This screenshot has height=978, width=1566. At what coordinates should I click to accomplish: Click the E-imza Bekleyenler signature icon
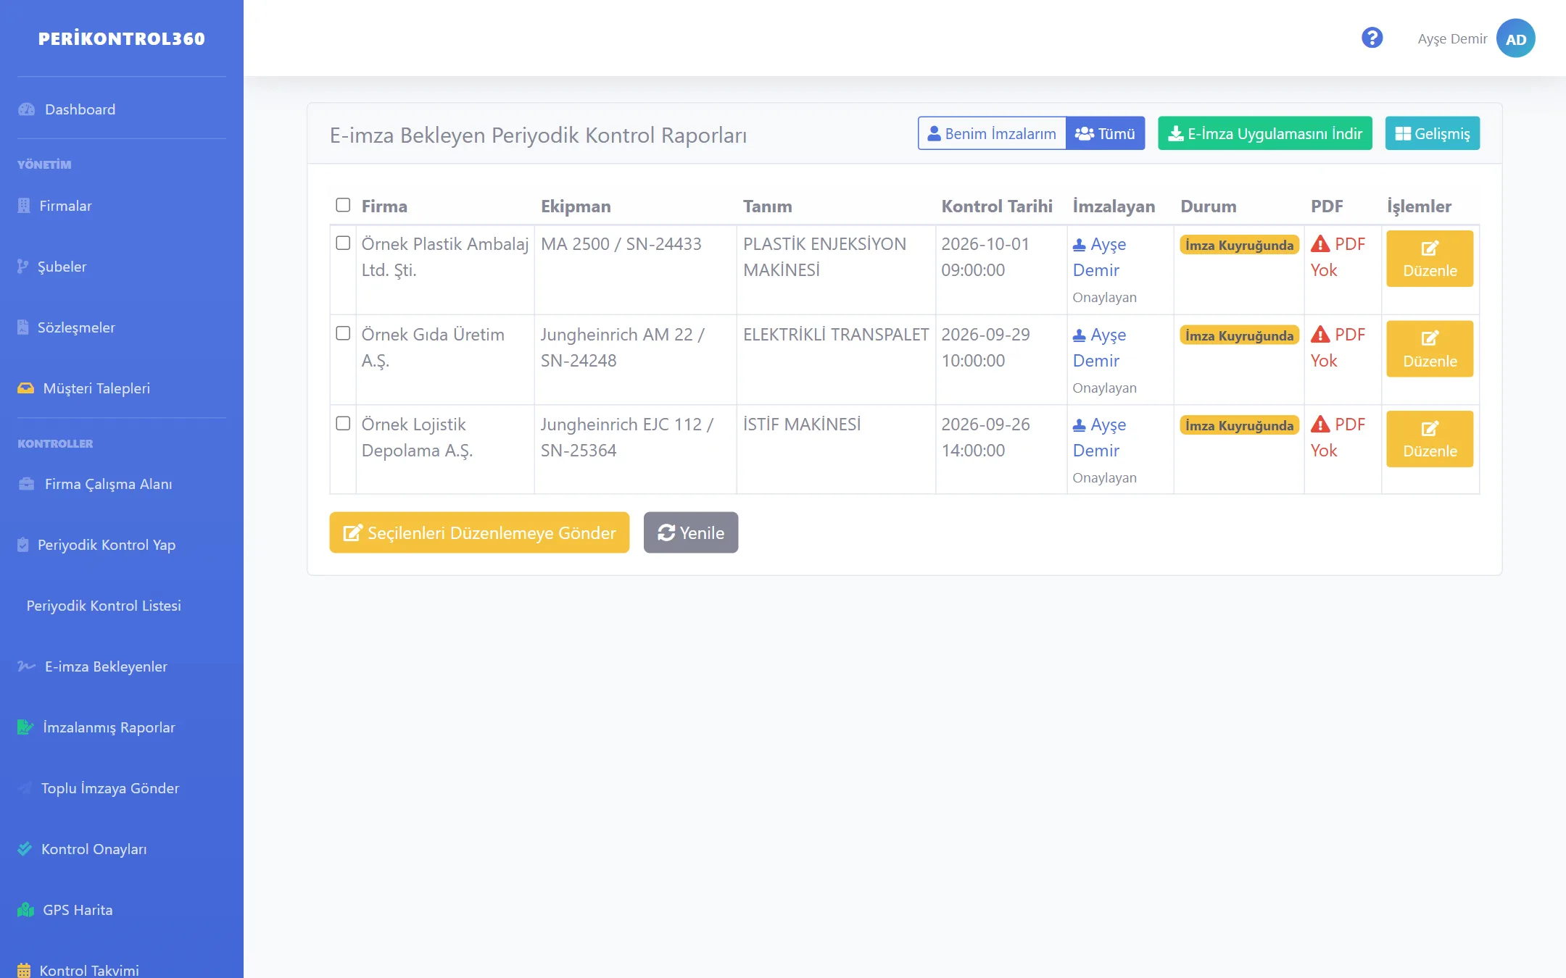click(x=26, y=666)
